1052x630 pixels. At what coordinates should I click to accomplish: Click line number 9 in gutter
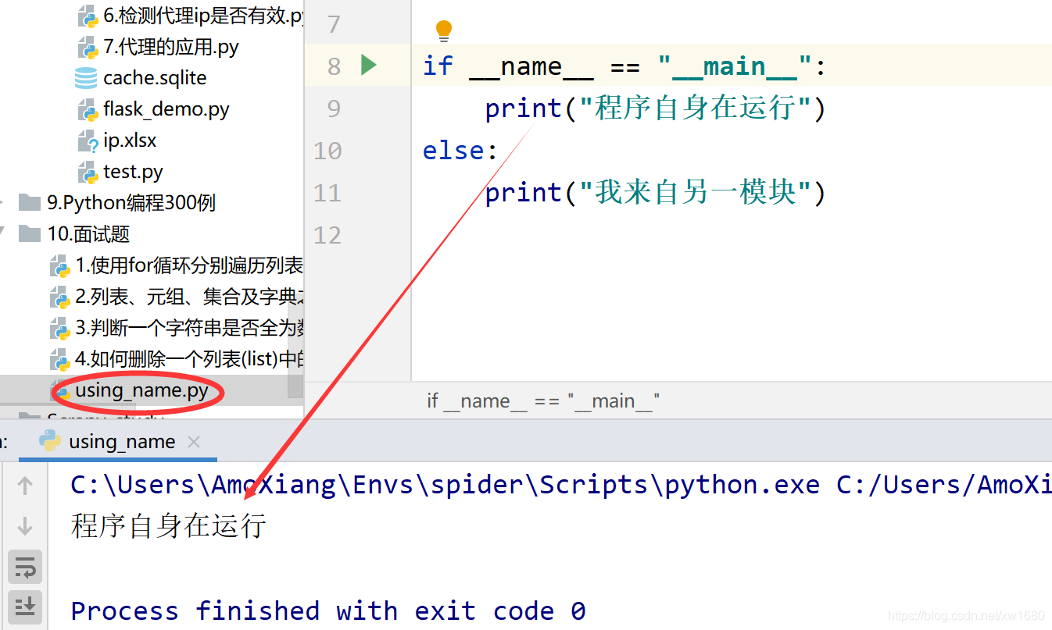(x=334, y=109)
